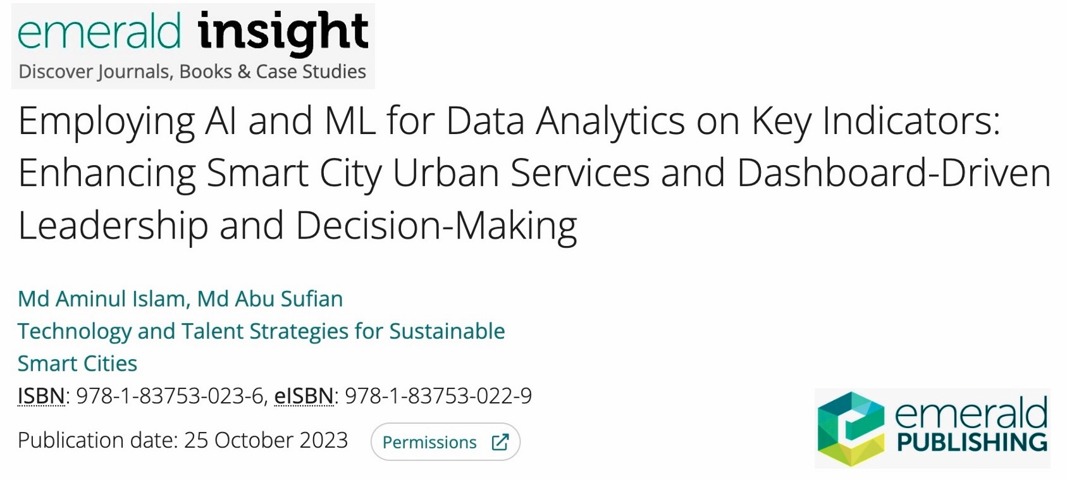Click the Emerald Publishing hexagon logo icon
Viewport: 1067px width, 480px height.
[851, 429]
